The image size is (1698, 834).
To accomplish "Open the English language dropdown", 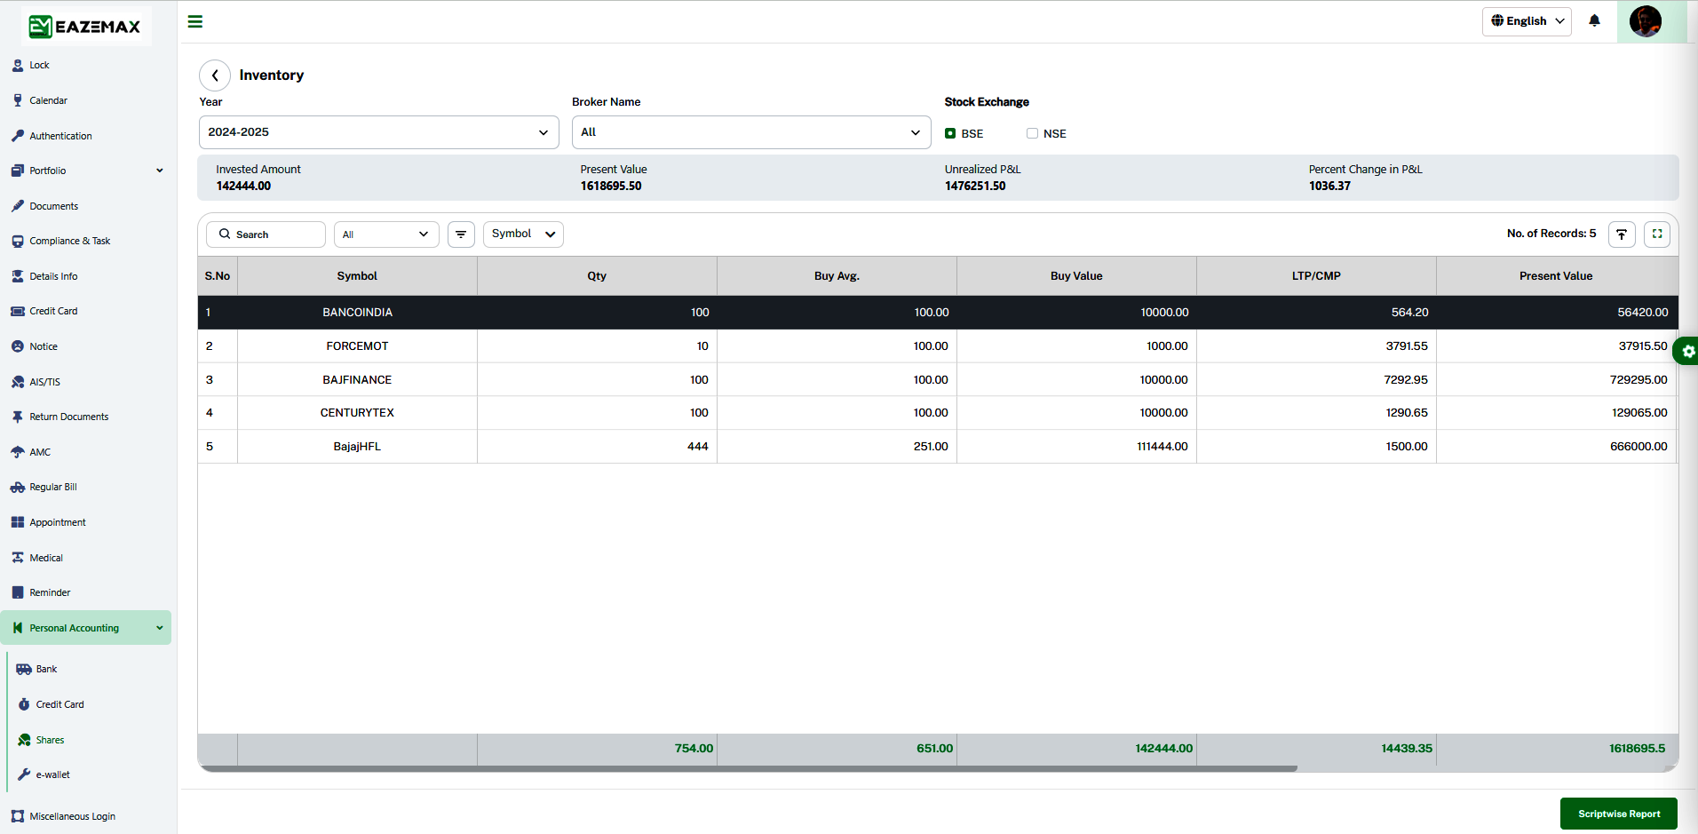I will pos(1527,21).
